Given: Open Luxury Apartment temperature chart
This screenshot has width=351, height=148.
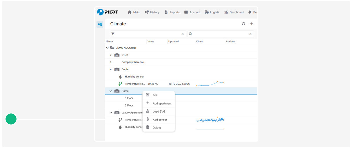Looking at the screenshot, I should 210,120.
